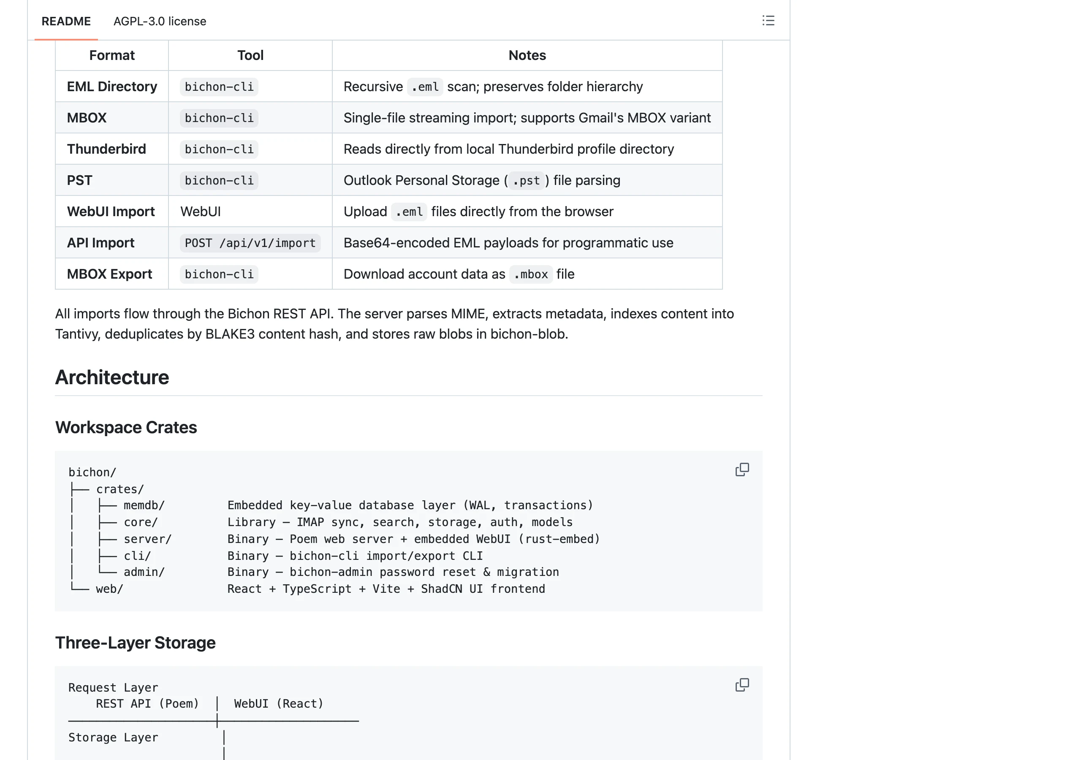Click bichon-cli in the MBOX Export row
Screen dimensions: 1081x760
coord(219,274)
